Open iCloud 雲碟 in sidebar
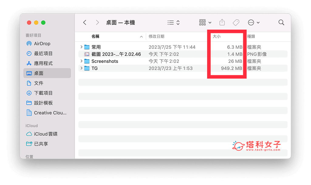The image size is (311, 185). [47, 134]
